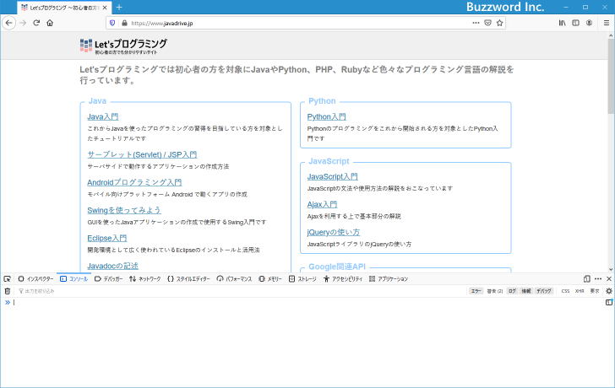Image resolution: width=615 pixels, height=388 pixels.
Task: Open the tracking protection shield icon
Action: point(112,23)
